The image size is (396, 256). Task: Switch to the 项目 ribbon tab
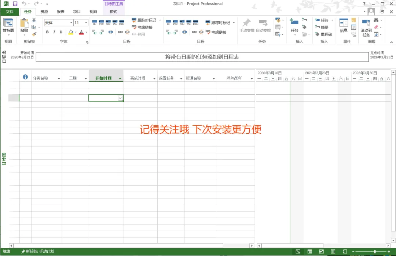(x=77, y=12)
